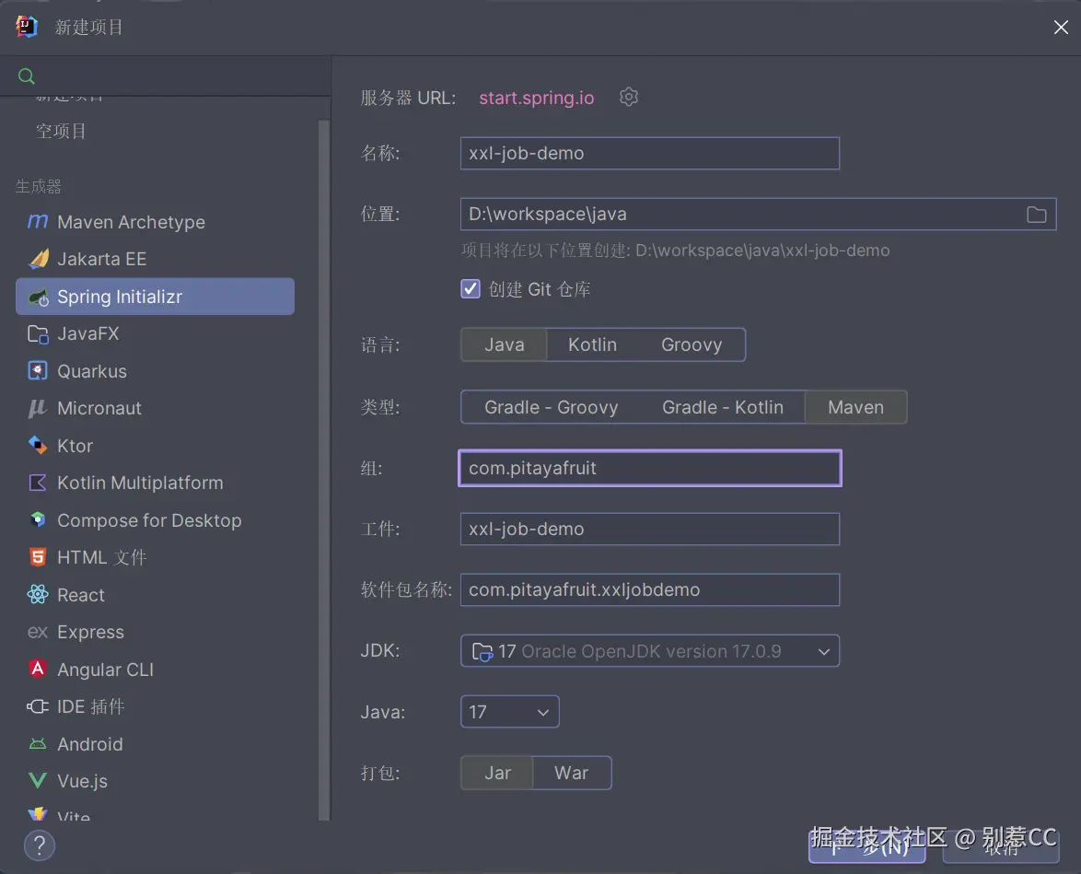This screenshot has height=874, width=1081.
Task: Select 空项目 in the sidebar
Action: [x=61, y=131]
